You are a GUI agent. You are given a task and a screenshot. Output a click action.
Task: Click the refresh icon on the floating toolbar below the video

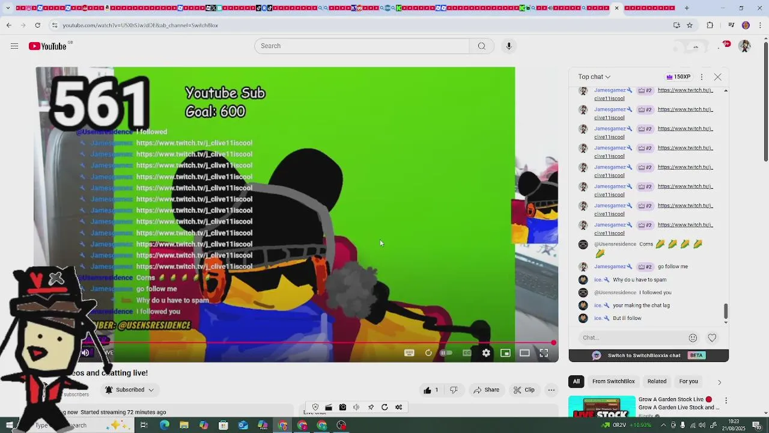click(x=384, y=407)
